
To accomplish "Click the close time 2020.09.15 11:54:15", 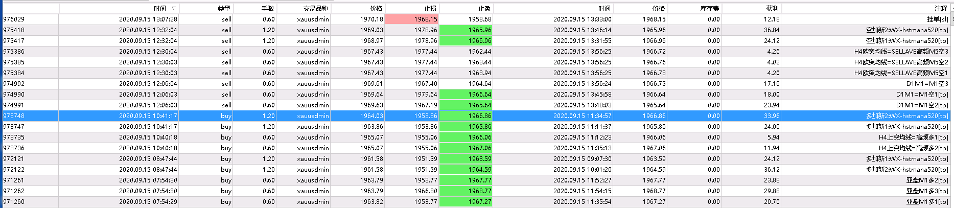I will (582, 191).
